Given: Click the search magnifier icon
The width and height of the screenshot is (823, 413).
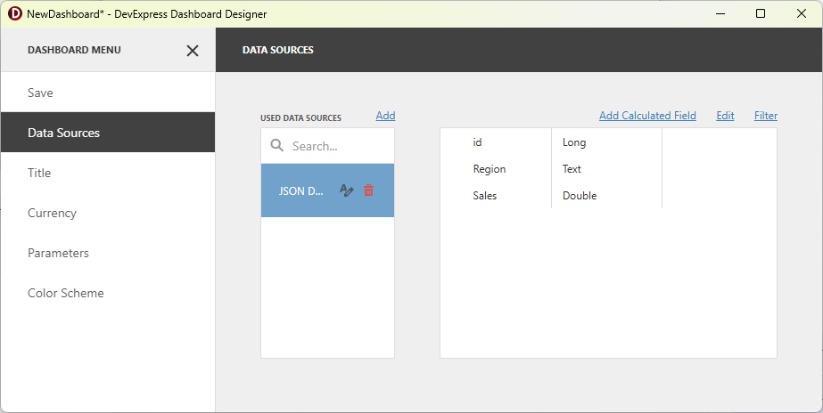Looking at the screenshot, I should [x=277, y=146].
